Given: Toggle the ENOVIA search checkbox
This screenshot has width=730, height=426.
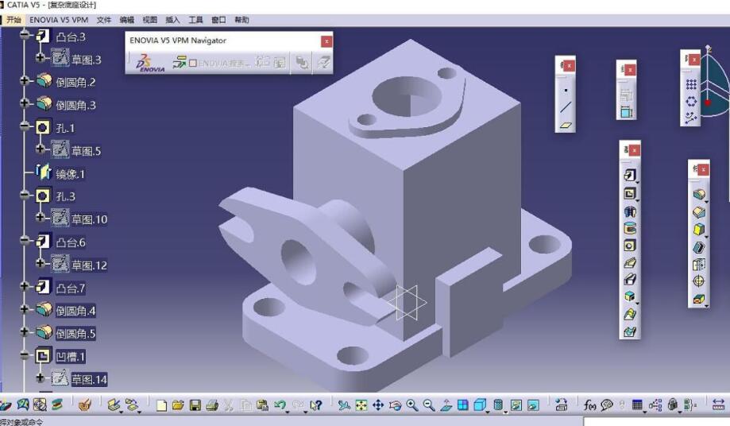Looking at the screenshot, I should (x=193, y=63).
